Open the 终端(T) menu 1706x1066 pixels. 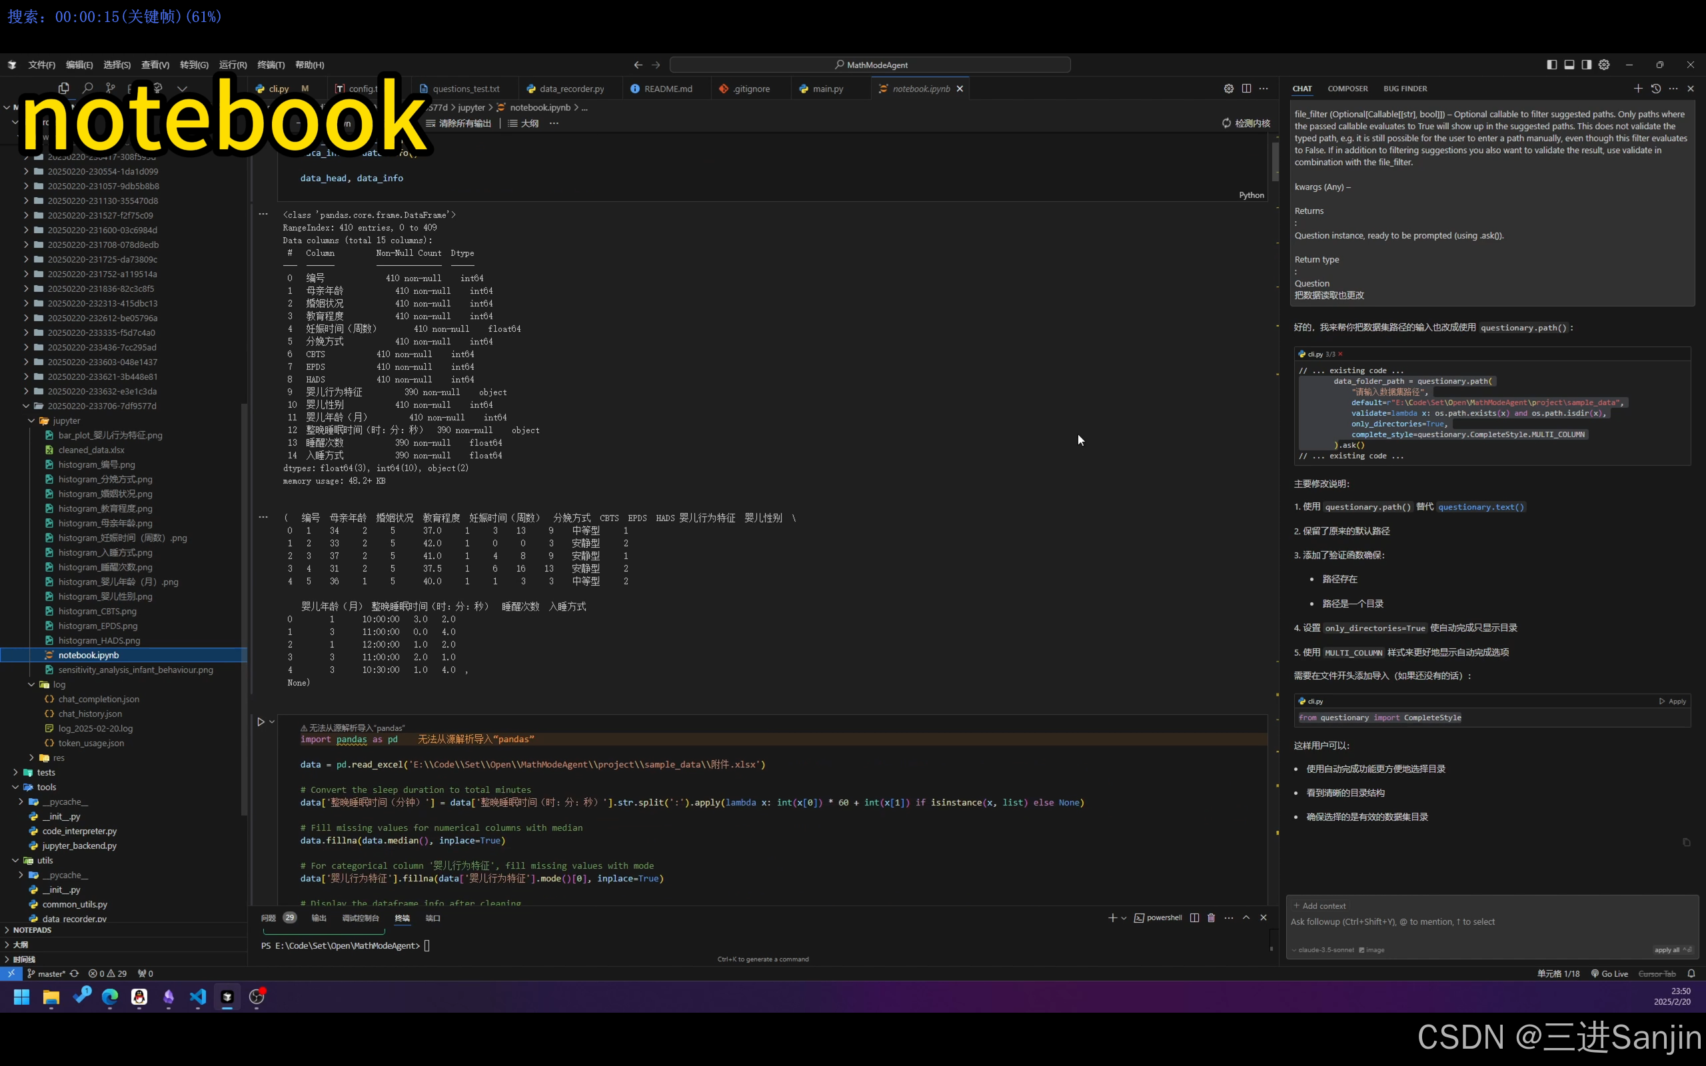(271, 65)
